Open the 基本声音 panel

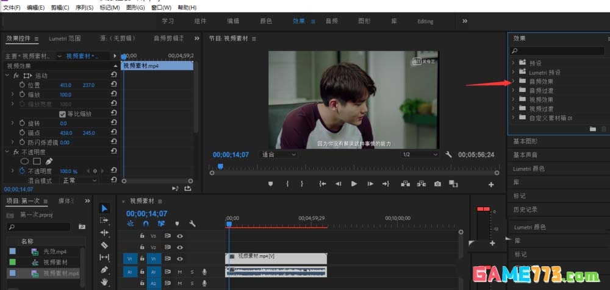click(x=526, y=155)
